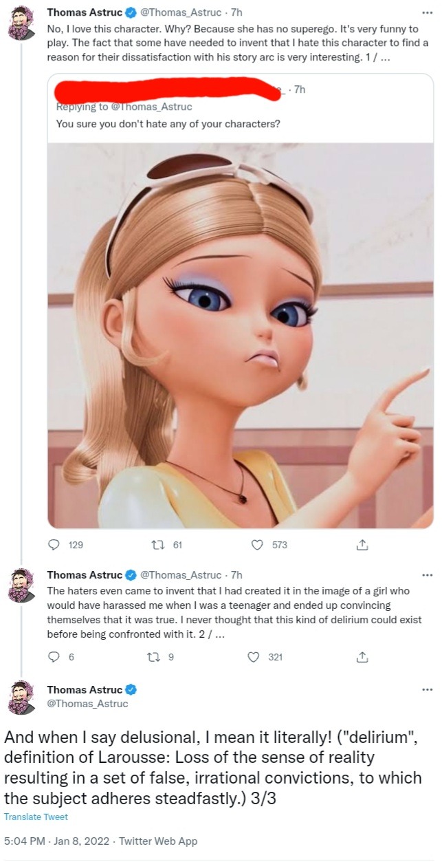Open the more-options menu on the '2 / ...' tweet

tap(427, 574)
